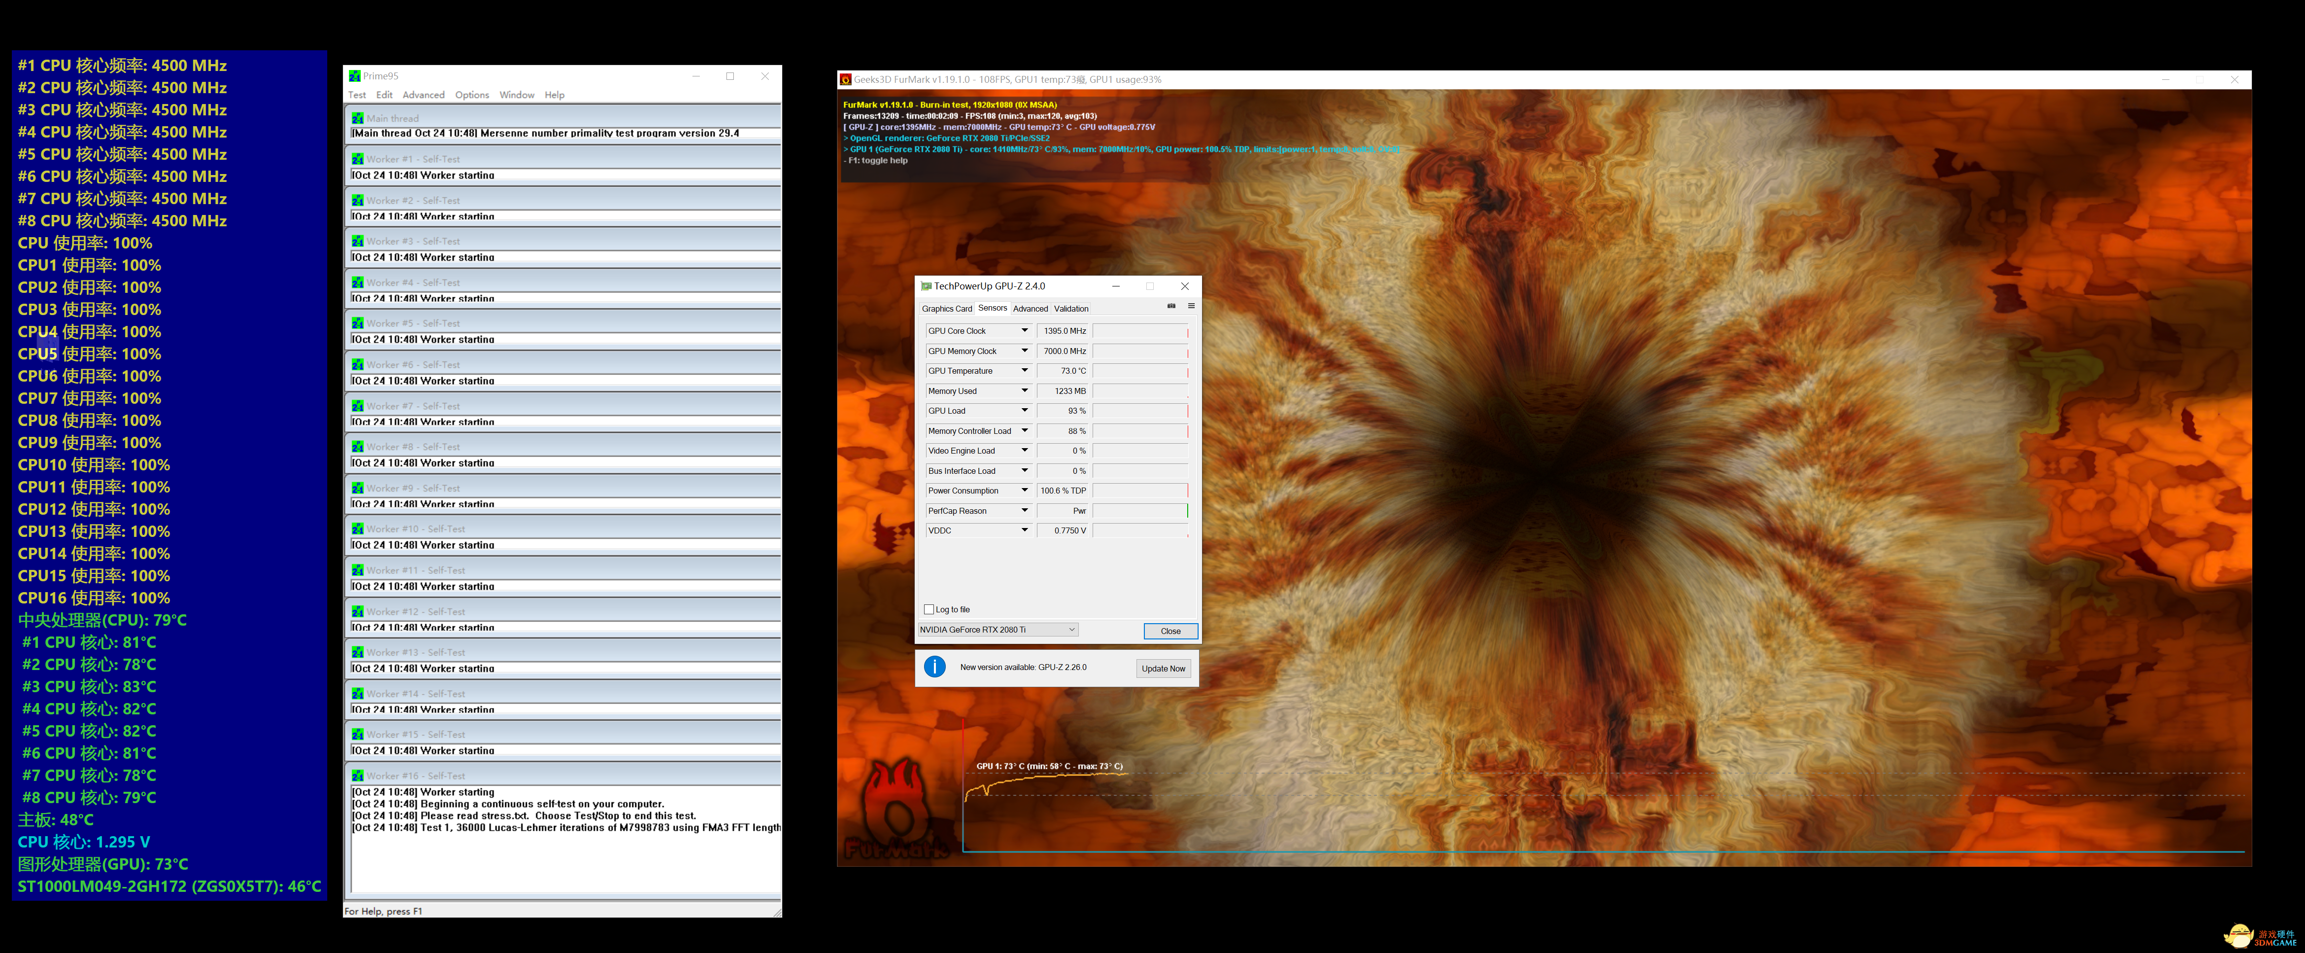
Task: Click the Main thread window icon
Action: [358, 118]
